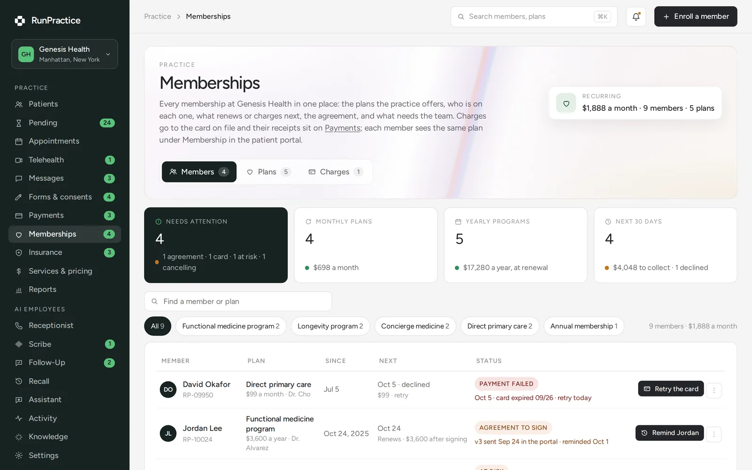
Task: Select the Yearly Programs card
Action: click(516, 245)
